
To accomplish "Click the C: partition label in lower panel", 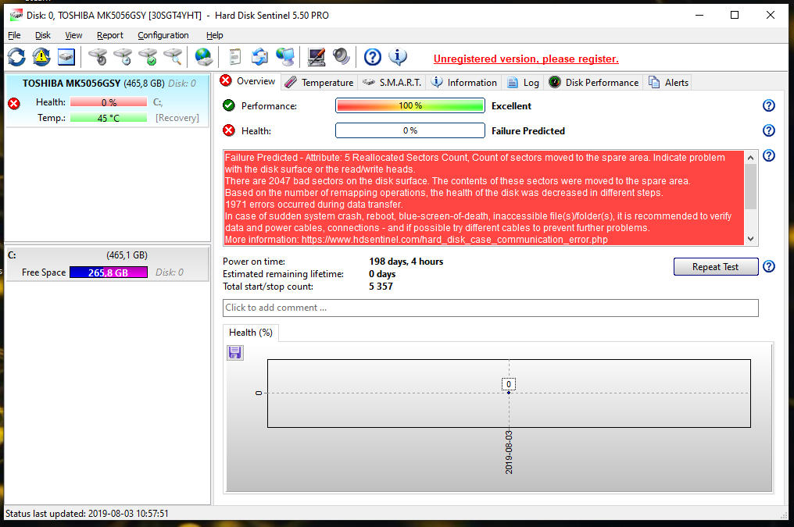I will (x=12, y=255).
